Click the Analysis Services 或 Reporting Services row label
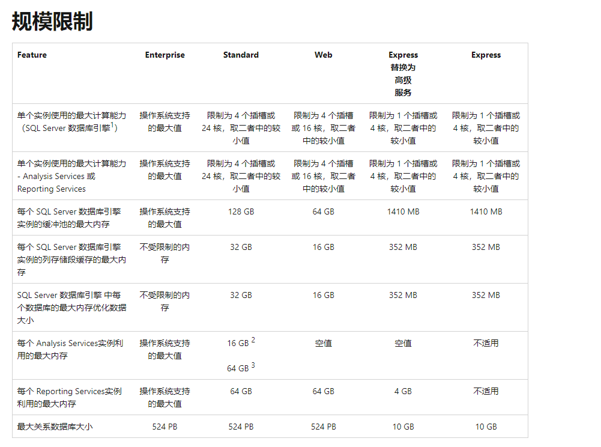Viewport: 601px width, 447px height. [x=71, y=176]
